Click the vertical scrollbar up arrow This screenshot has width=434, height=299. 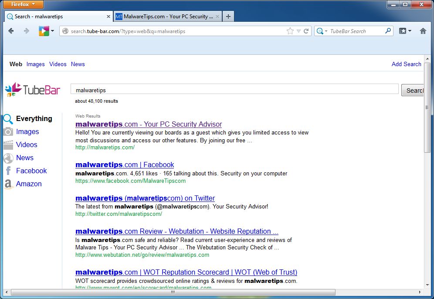tap(427, 59)
